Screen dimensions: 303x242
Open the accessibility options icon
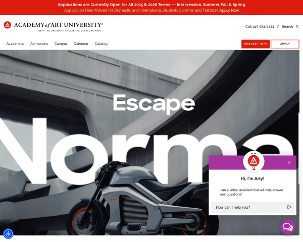click(x=8, y=234)
